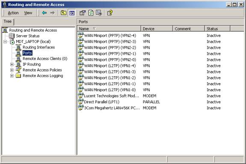Viewport: 246px width, 164px height.
Task: Sort by the Name column header
Action: pyautogui.click(x=109, y=29)
